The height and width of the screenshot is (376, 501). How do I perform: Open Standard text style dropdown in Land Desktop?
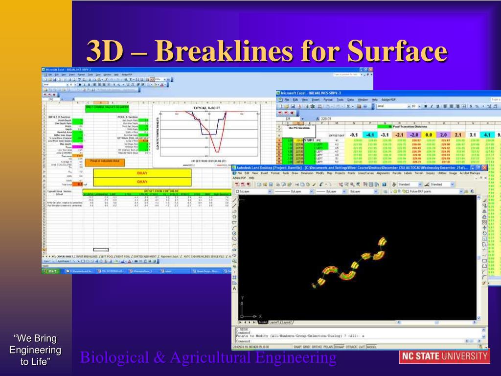[420, 184]
